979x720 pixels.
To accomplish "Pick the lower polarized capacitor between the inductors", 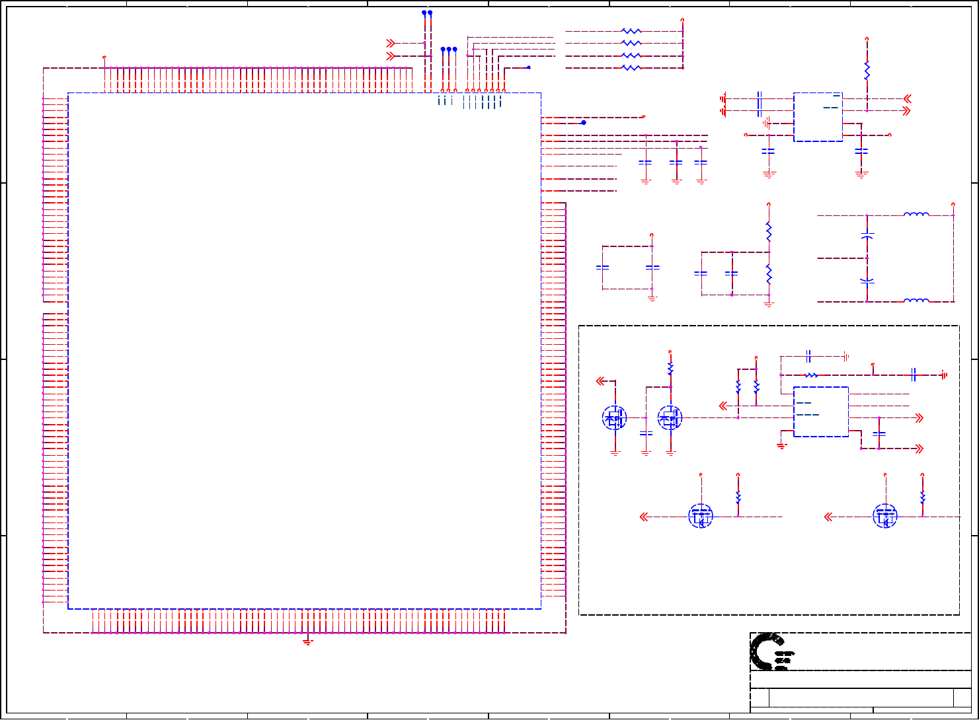I will tap(867, 281).
